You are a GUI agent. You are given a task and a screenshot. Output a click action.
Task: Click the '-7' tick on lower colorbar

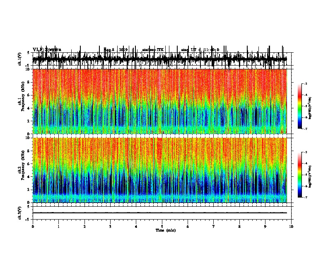[306, 197]
